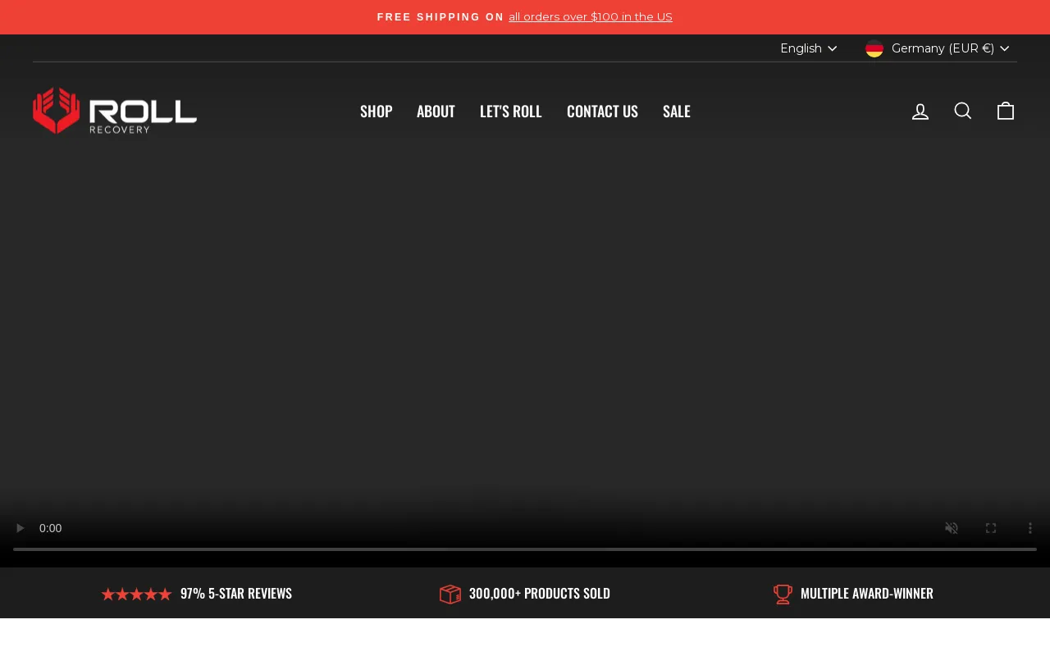
Task: Open the video's more options icon
Action: [1029, 528]
